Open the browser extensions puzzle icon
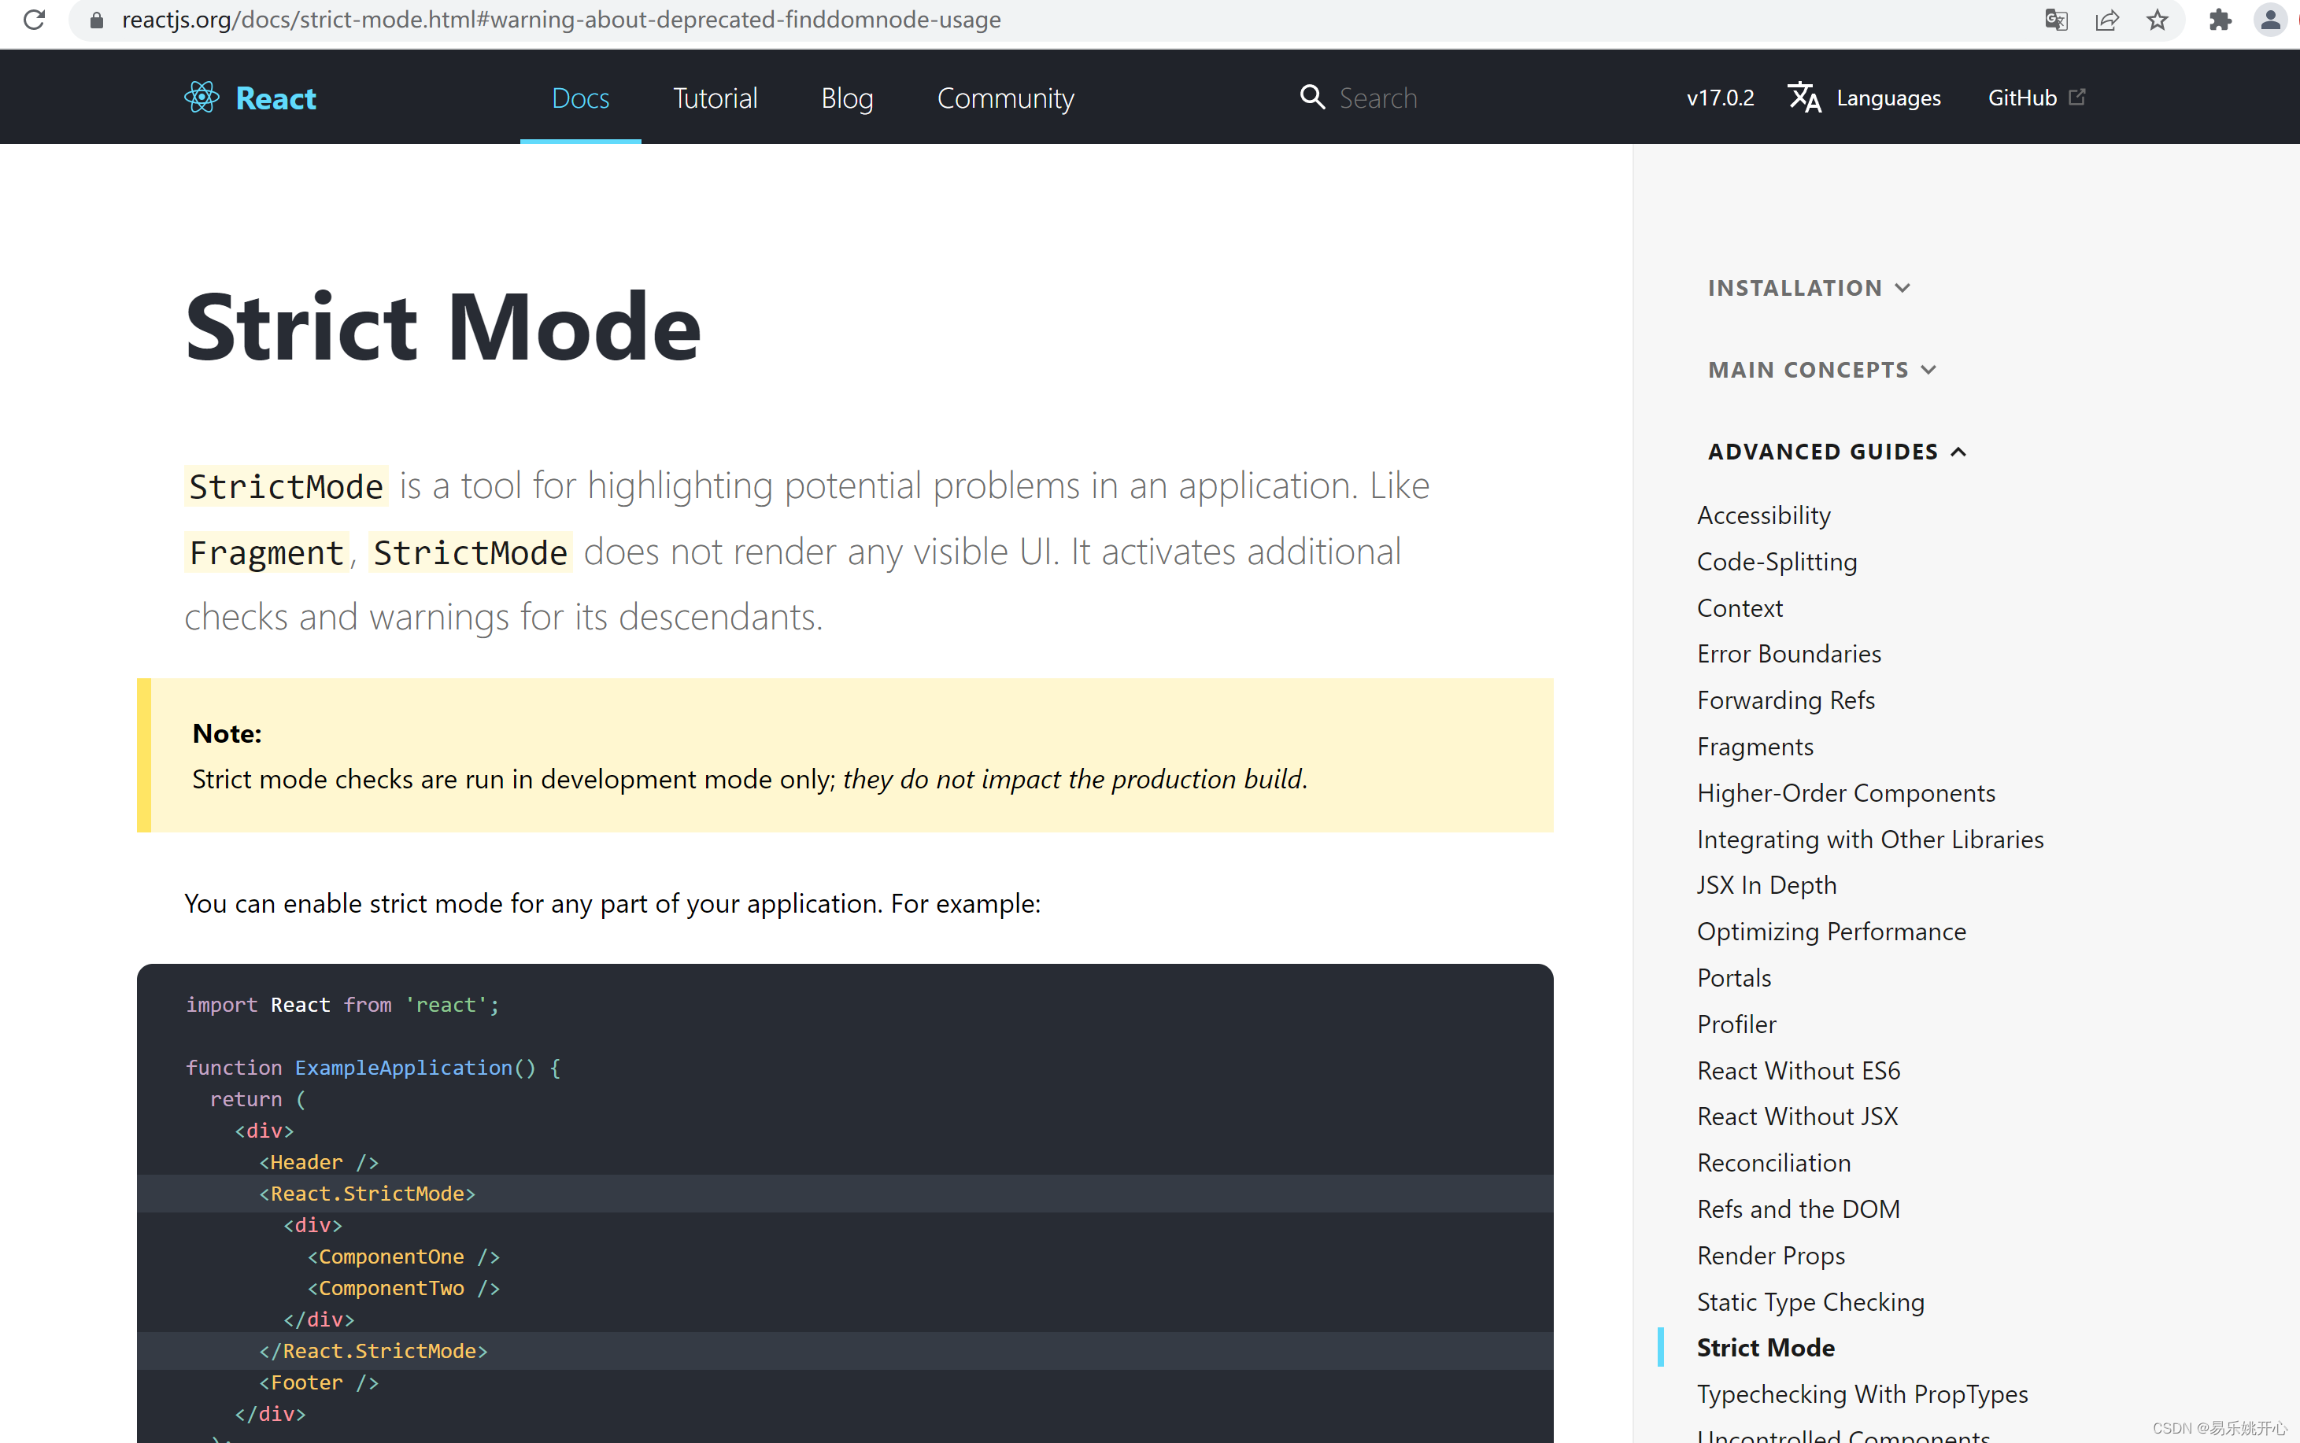 tap(2220, 19)
